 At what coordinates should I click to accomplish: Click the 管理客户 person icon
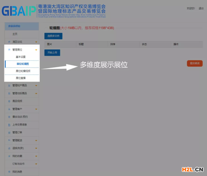click(9, 109)
